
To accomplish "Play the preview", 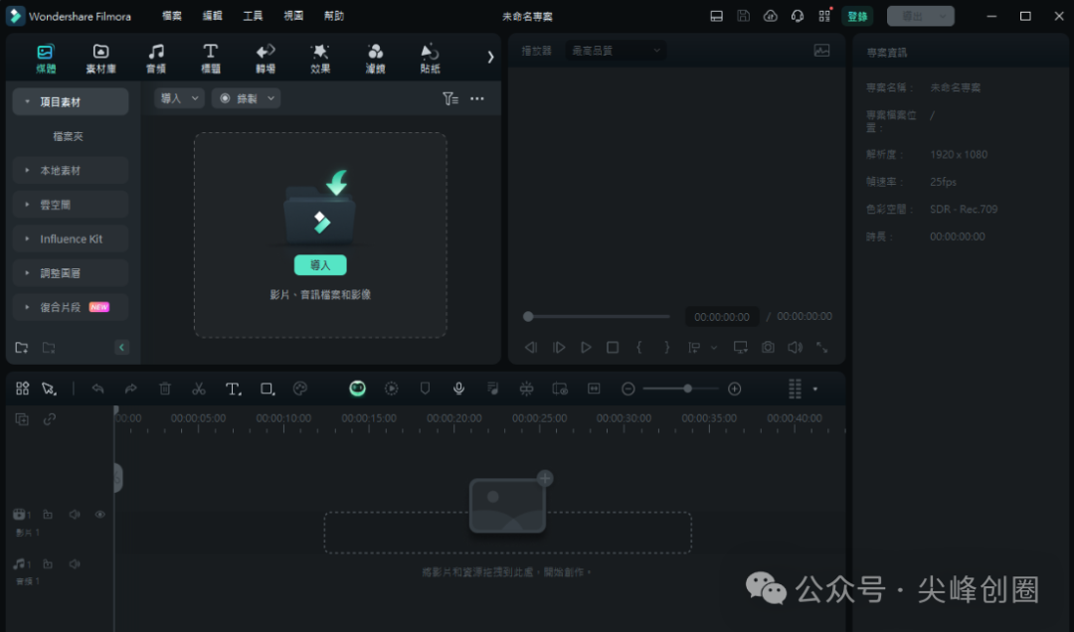I will [586, 348].
